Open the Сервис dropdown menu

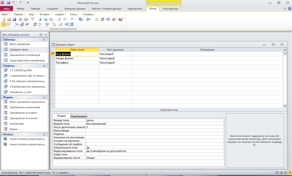pyautogui.click(x=60, y=14)
